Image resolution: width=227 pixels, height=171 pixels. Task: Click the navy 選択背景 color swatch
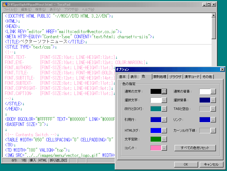205,100
